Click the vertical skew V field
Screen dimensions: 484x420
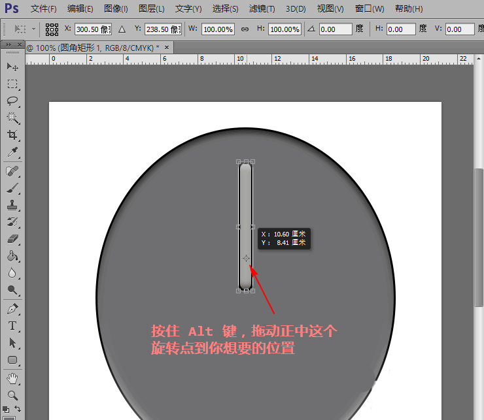coord(460,29)
